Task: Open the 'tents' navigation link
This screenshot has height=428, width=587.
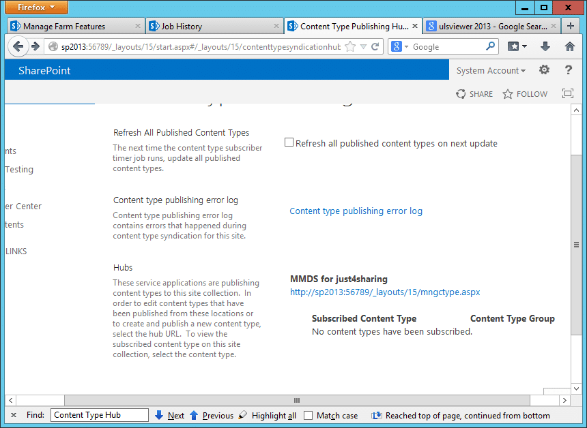Action: pyautogui.click(x=14, y=225)
